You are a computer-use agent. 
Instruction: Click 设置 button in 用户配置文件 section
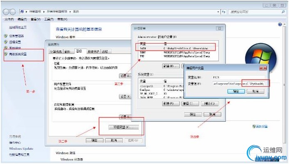coord(125,97)
